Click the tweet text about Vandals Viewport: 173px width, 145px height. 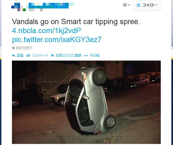tap(76, 22)
